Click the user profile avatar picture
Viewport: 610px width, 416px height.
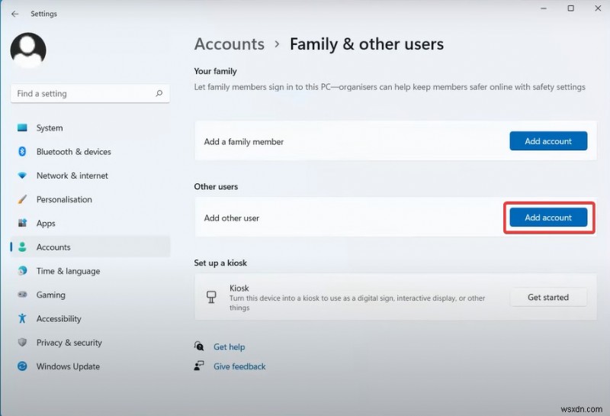coord(28,49)
